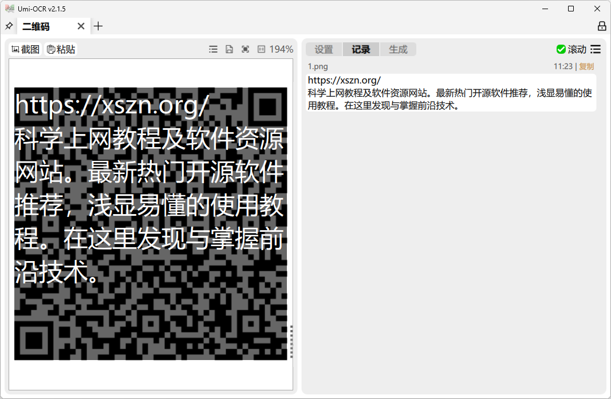Click the recognized result text box
This screenshot has height=399, width=611.
pos(451,93)
